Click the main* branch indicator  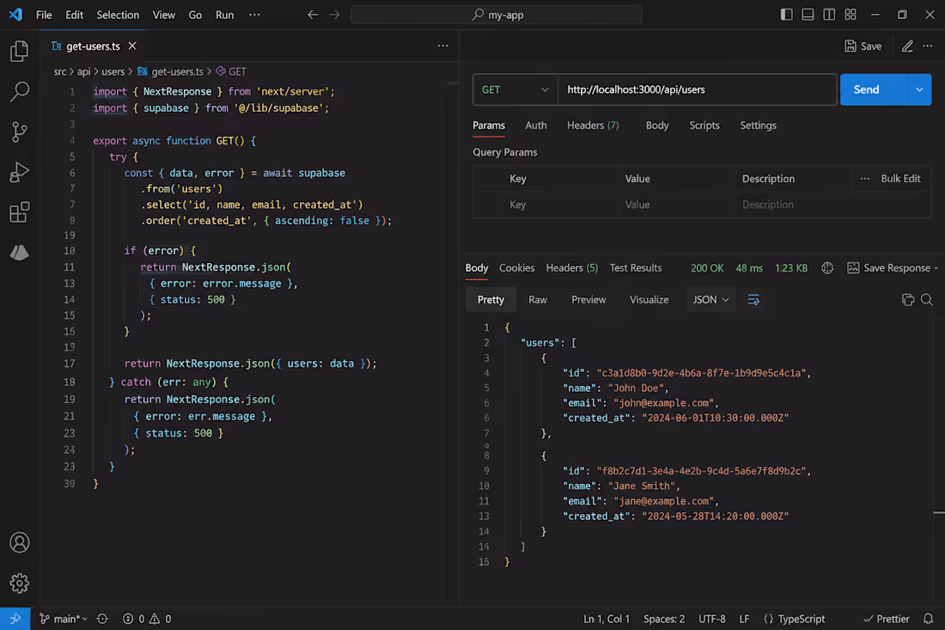[x=64, y=619]
